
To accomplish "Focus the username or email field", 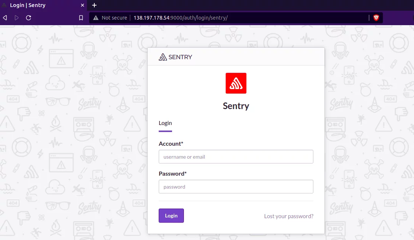I will (236, 156).
